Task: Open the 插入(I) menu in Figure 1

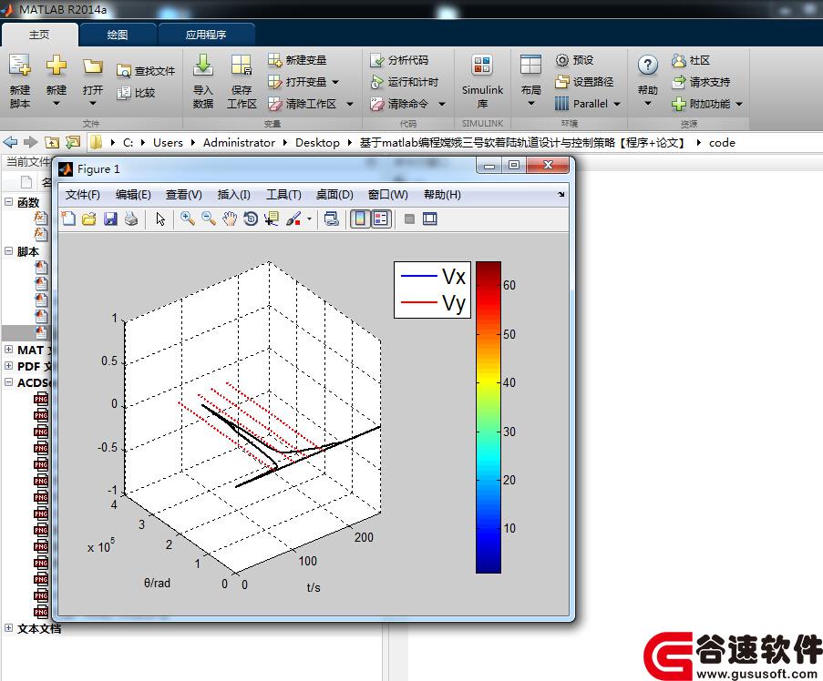Action: [x=233, y=195]
